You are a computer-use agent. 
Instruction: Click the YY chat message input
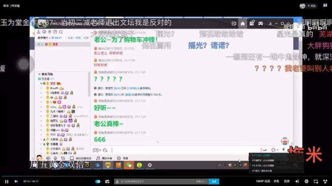pos(185,150)
